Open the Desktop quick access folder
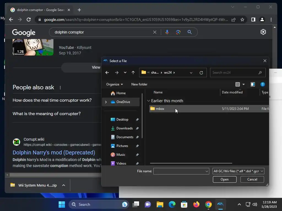 (x=122, y=120)
